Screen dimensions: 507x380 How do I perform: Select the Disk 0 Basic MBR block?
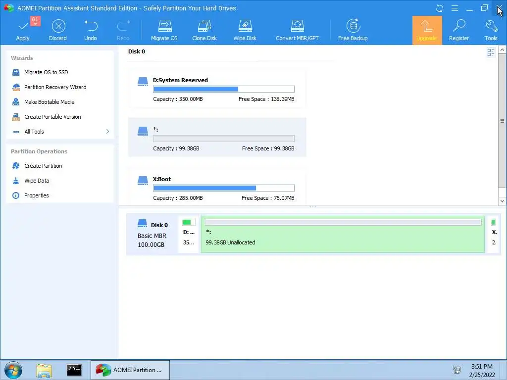[152, 234]
